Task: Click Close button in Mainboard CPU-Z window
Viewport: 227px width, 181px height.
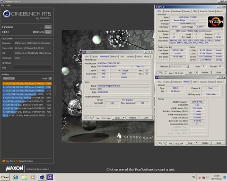Action: (146, 118)
